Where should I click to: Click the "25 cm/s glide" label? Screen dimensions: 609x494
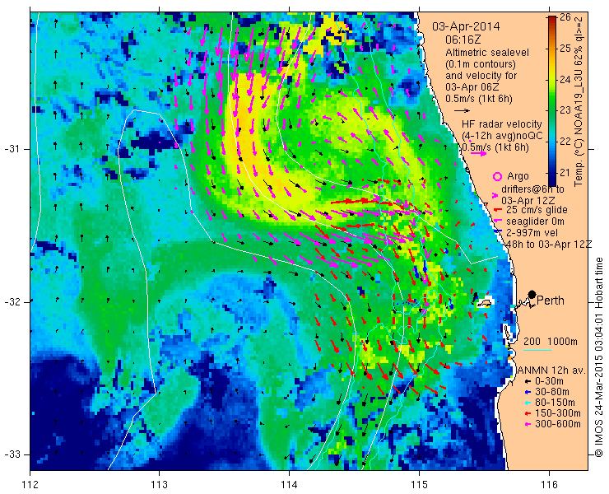(x=537, y=210)
